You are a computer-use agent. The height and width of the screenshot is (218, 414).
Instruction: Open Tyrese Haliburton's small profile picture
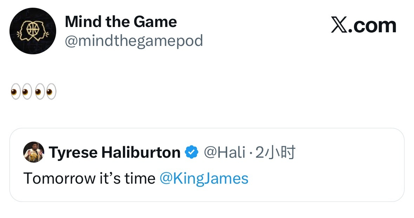click(x=34, y=152)
